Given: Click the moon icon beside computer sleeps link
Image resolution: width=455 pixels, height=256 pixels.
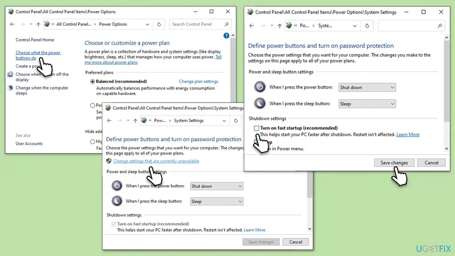Looking at the screenshot, I should tap(10, 88).
